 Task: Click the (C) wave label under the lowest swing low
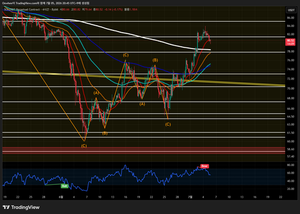(x=84, y=146)
